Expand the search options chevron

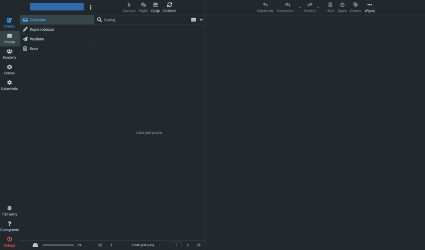tap(201, 20)
